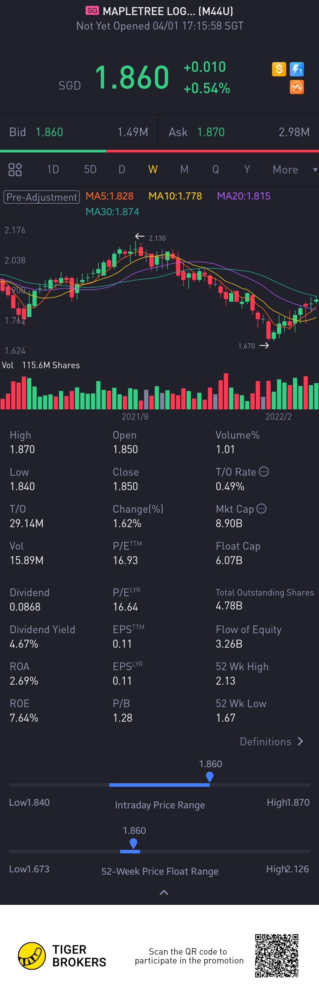Open Definitions via the right chevron

point(300,741)
